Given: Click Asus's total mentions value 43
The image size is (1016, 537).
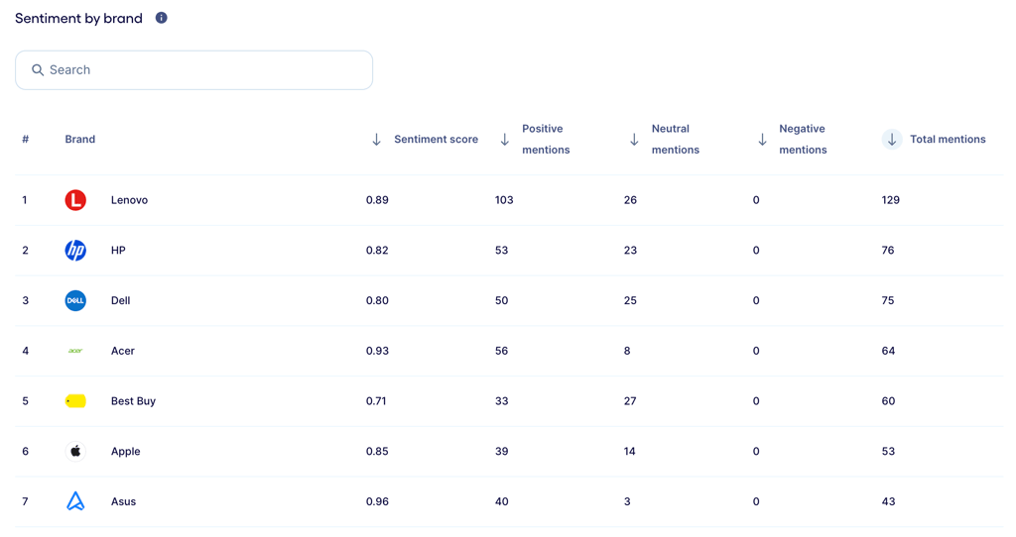Looking at the screenshot, I should (888, 501).
